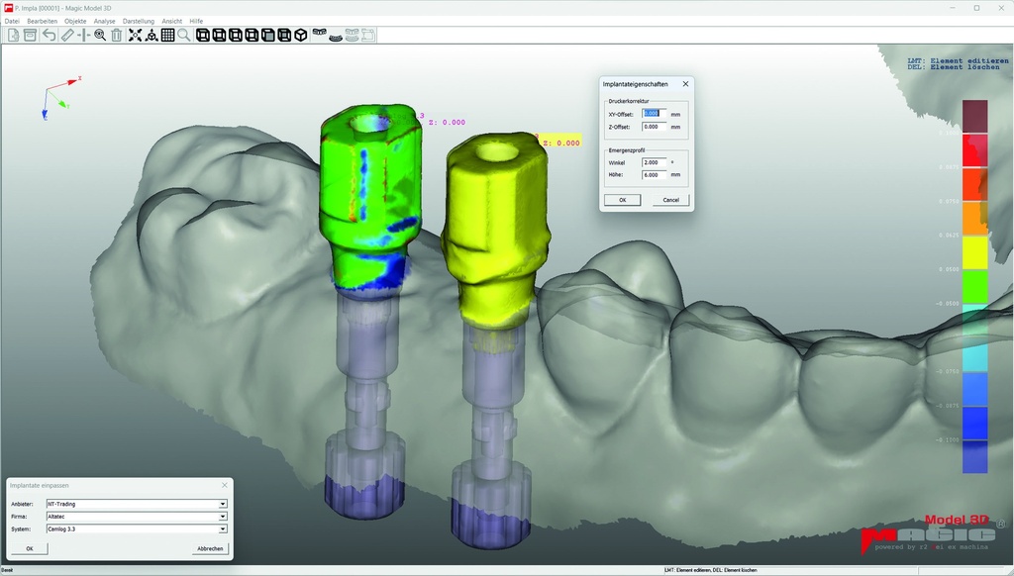The width and height of the screenshot is (1014, 576).
Task: Select the cube view icon with grey shaded face
Action: pyautogui.click(x=268, y=35)
